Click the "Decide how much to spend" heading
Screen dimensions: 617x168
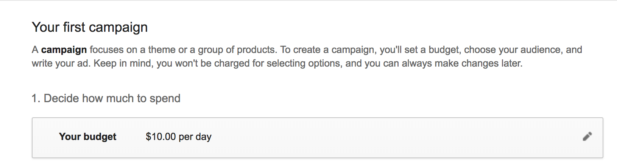click(x=112, y=98)
